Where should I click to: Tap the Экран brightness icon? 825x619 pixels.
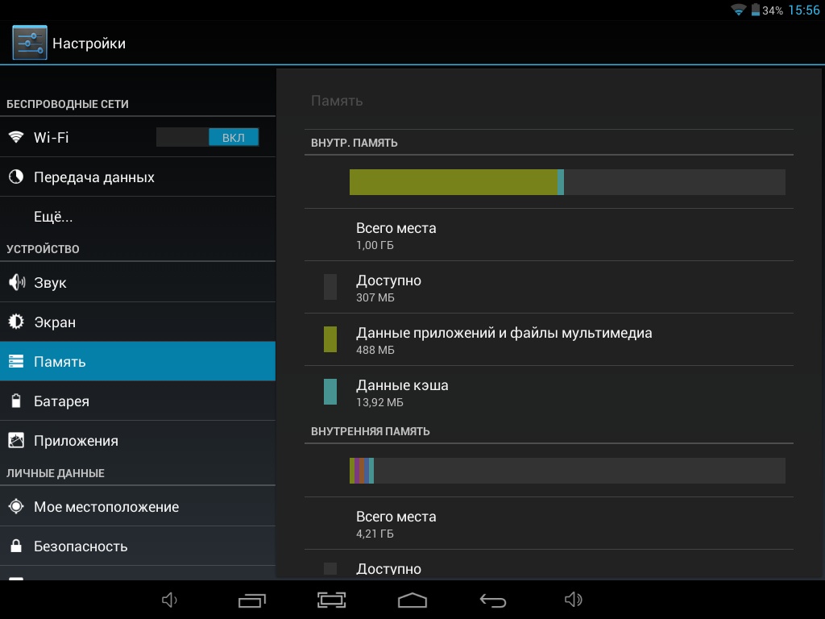(16, 322)
